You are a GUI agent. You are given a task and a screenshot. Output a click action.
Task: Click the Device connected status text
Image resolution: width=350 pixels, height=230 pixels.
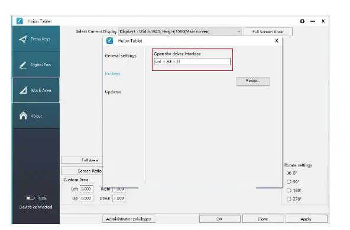35,207
